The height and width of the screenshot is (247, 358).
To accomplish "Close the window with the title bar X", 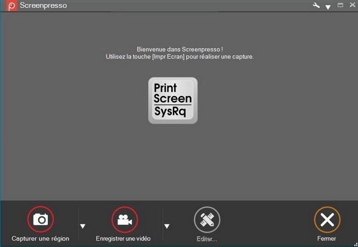I will tap(353, 5).
